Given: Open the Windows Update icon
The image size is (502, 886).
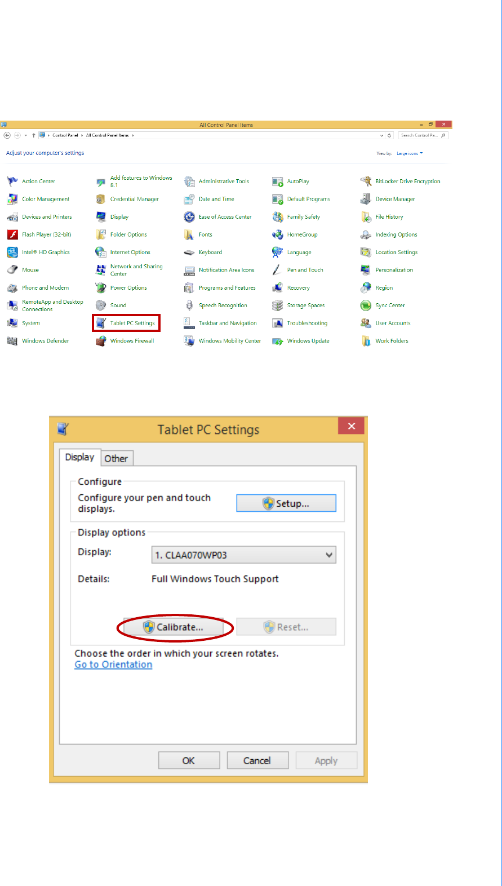Looking at the screenshot, I should click(x=277, y=341).
